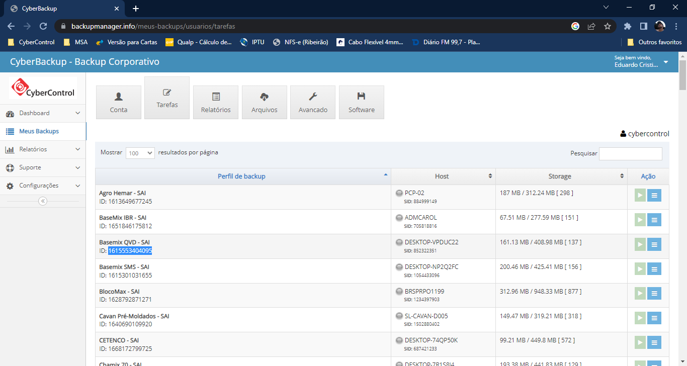This screenshot has width=687, height=366.
Task: Switch to the Relatórios tab button
Action: (x=215, y=102)
